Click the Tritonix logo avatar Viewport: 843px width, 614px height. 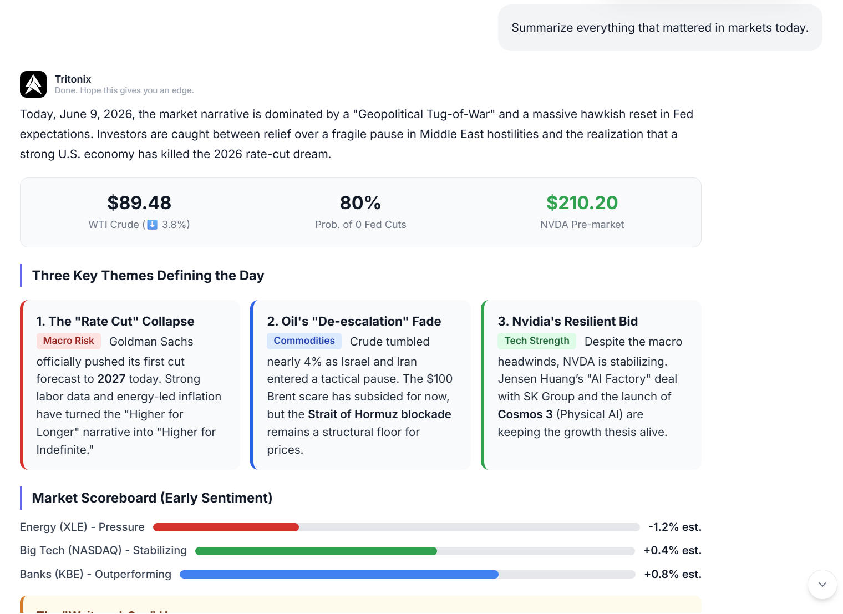click(x=33, y=84)
